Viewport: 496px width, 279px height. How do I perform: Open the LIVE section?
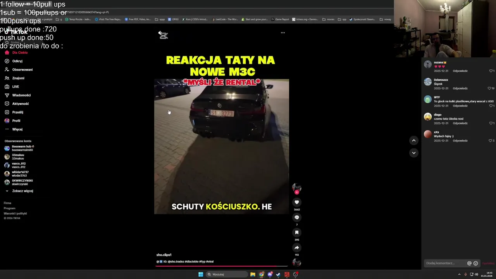[12, 87]
